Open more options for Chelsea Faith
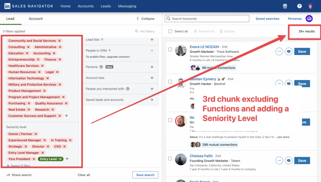The image size is (321, 182). [279, 160]
